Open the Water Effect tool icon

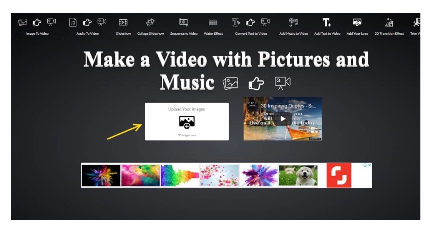click(213, 23)
